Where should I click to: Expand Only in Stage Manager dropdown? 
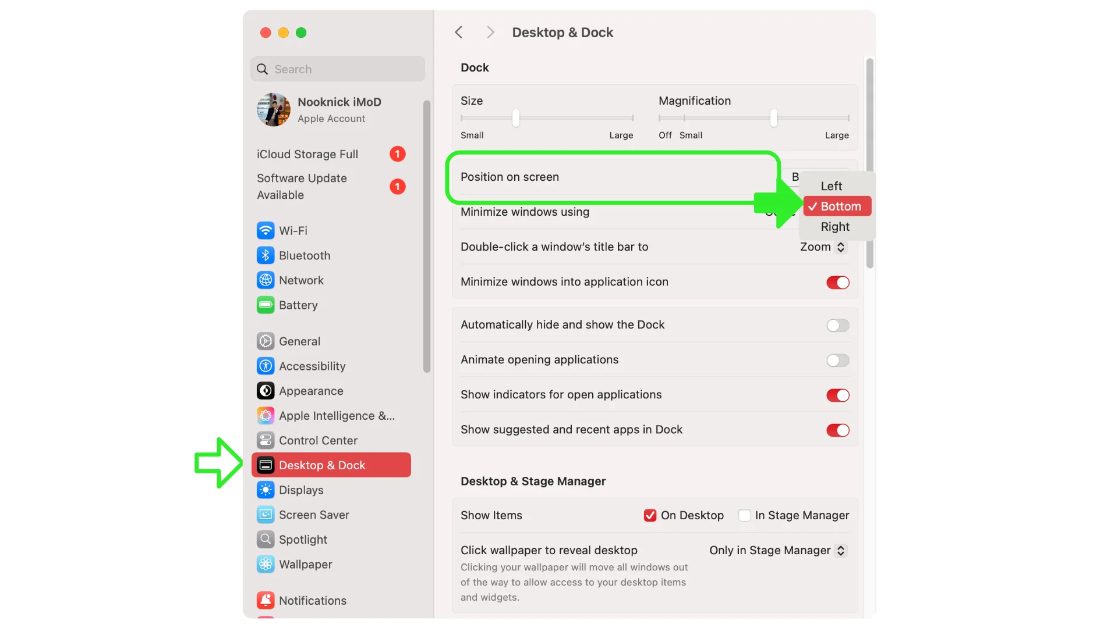coord(777,551)
